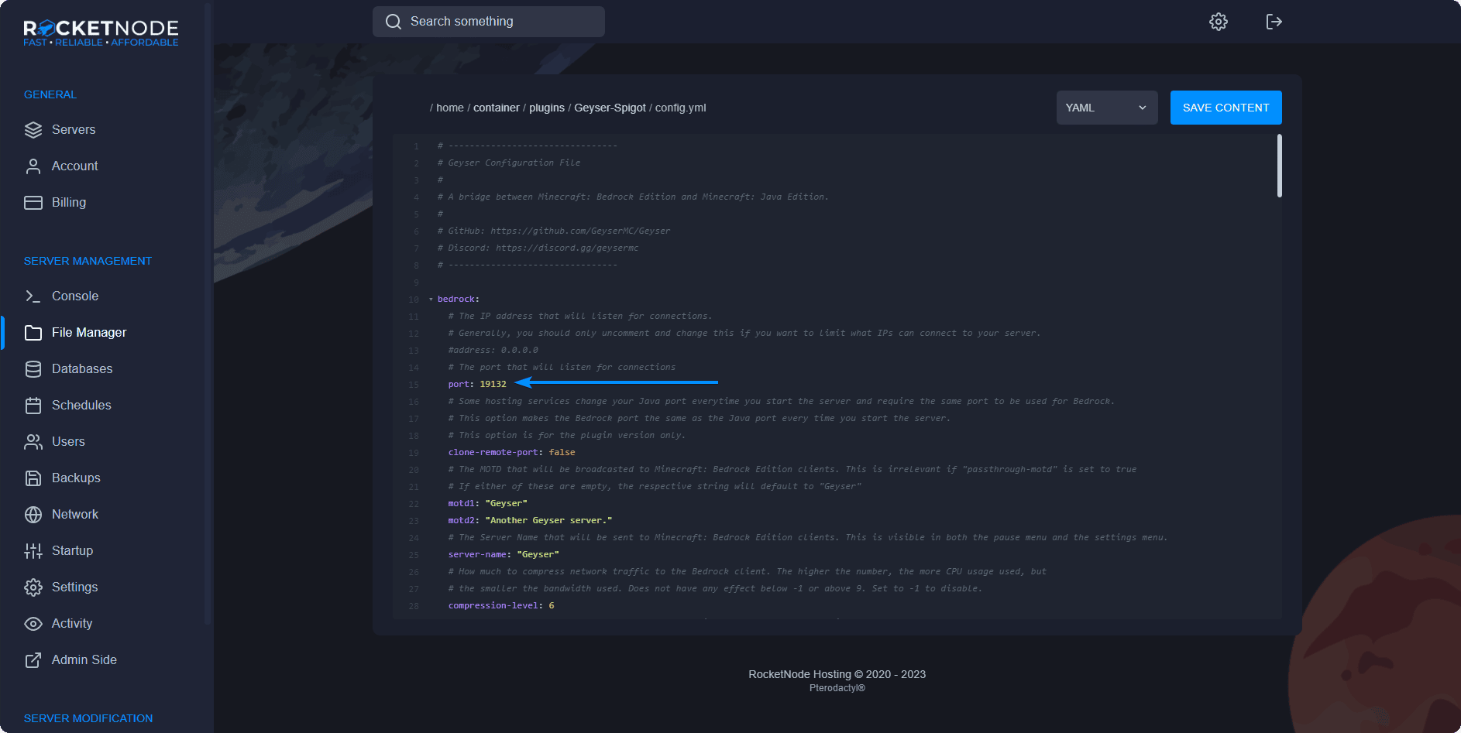
Task: Open Schedules calendar icon
Action: [x=33, y=406]
